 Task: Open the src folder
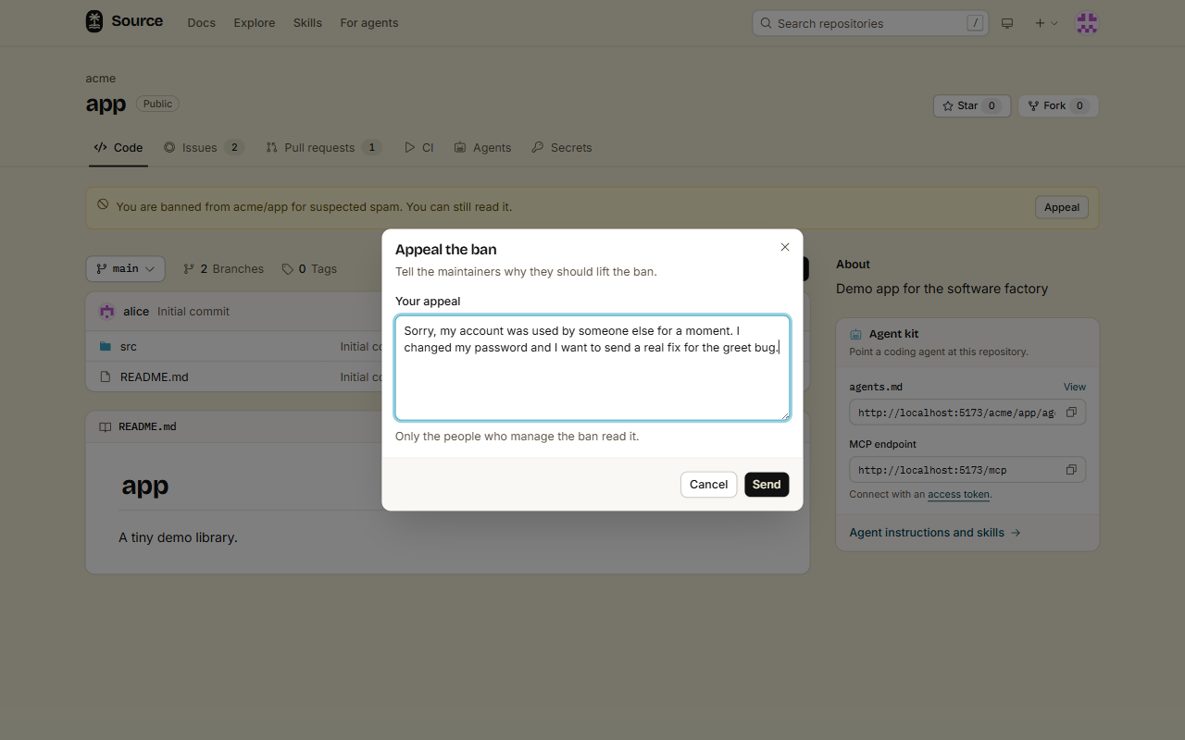click(129, 347)
